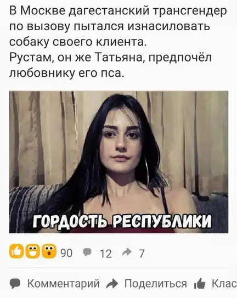237x298 pixels.
Task: Click the ГОРДОСТЬ РЕСПУБЛИКИ caption on image
Action: pos(122,221)
